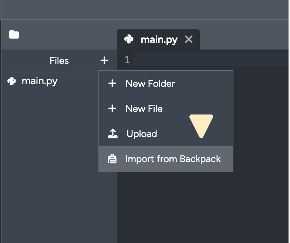Select the New File menu entry
290x243 pixels.
click(144, 109)
